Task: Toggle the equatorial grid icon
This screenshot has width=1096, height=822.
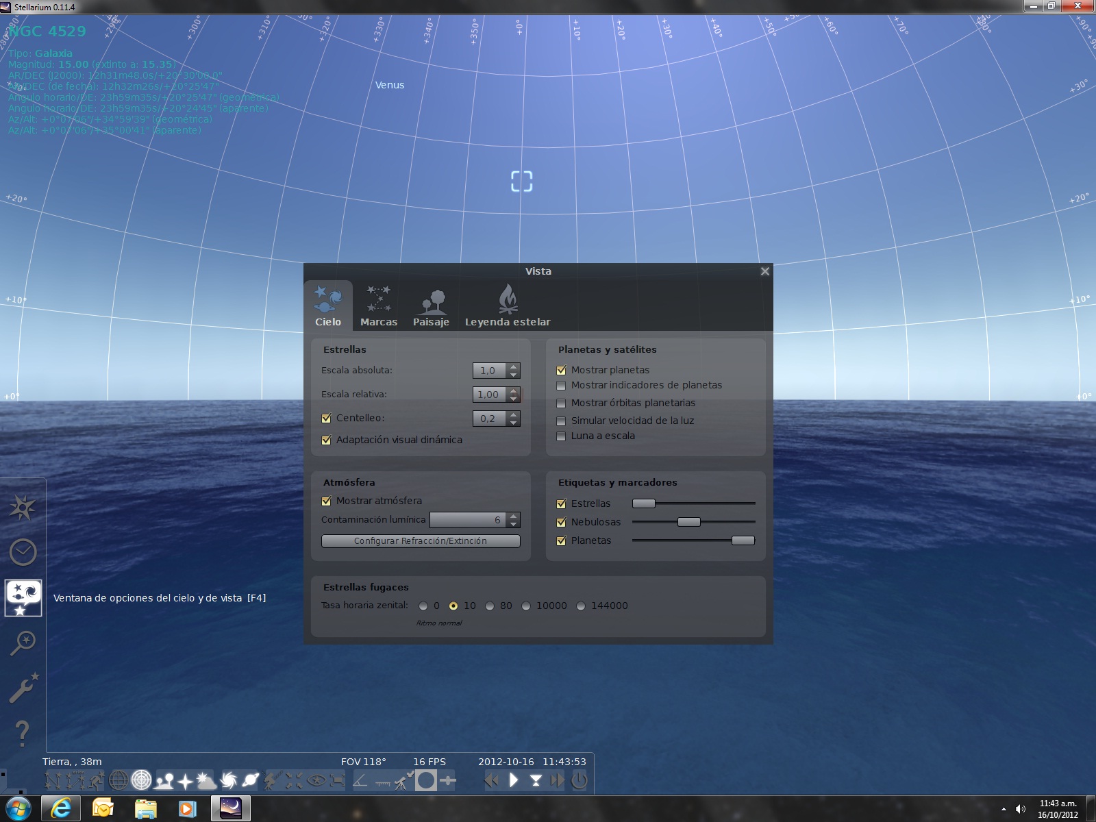Action: tap(119, 780)
